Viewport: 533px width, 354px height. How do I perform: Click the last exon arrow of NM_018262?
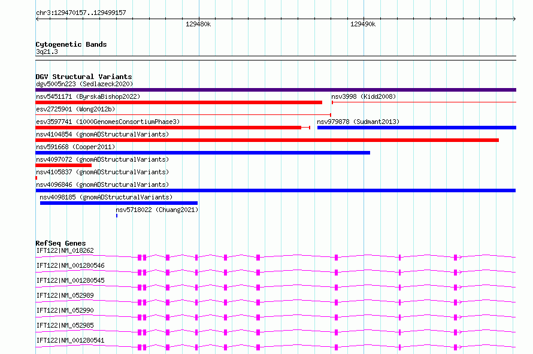[x=458, y=258]
